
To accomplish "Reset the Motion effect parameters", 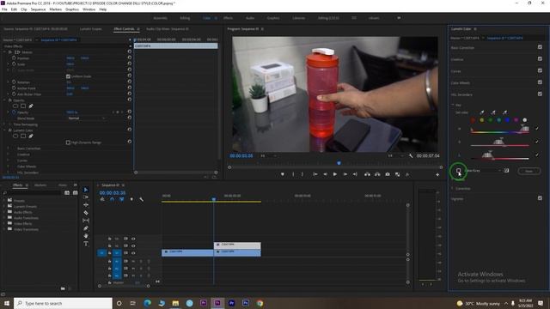I will pyautogui.click(x=130, y=51).
